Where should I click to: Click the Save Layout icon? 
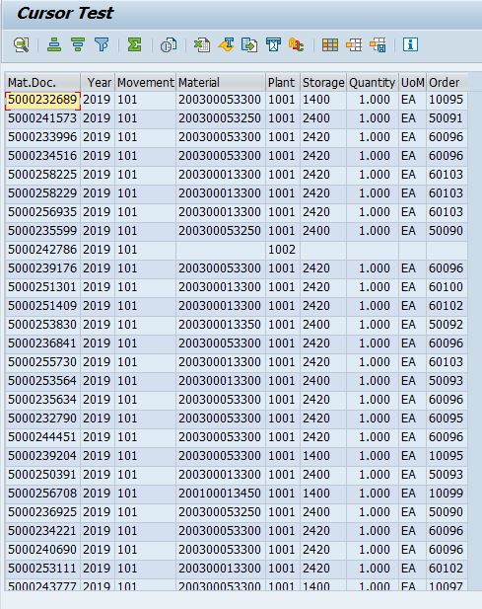(378, 44)
